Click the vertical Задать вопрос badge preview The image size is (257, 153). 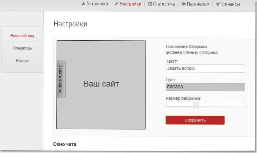pyautogui.click(x=61, y=79)
